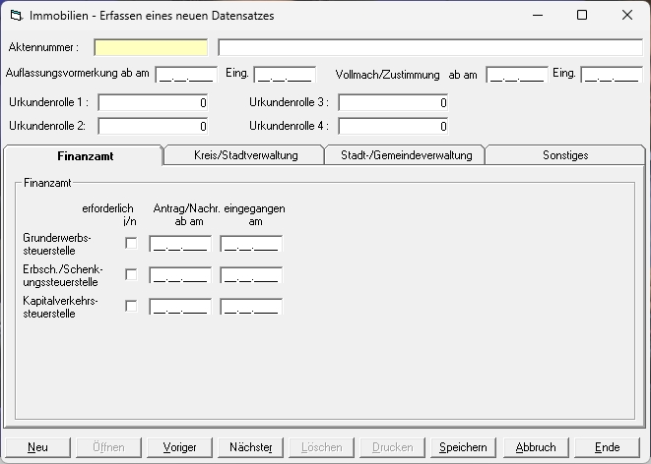Check the Kapitalverkehrssteuerstelle erforderlich checkbox
The height and width of the screenshot is (464, 651).
[x=131, y=307]
